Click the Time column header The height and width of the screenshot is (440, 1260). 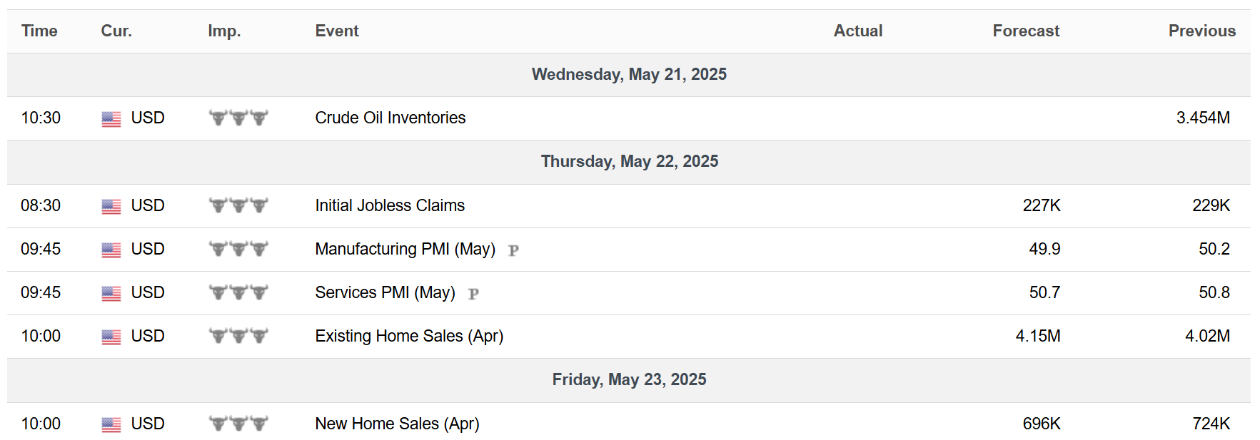(39, 31)
